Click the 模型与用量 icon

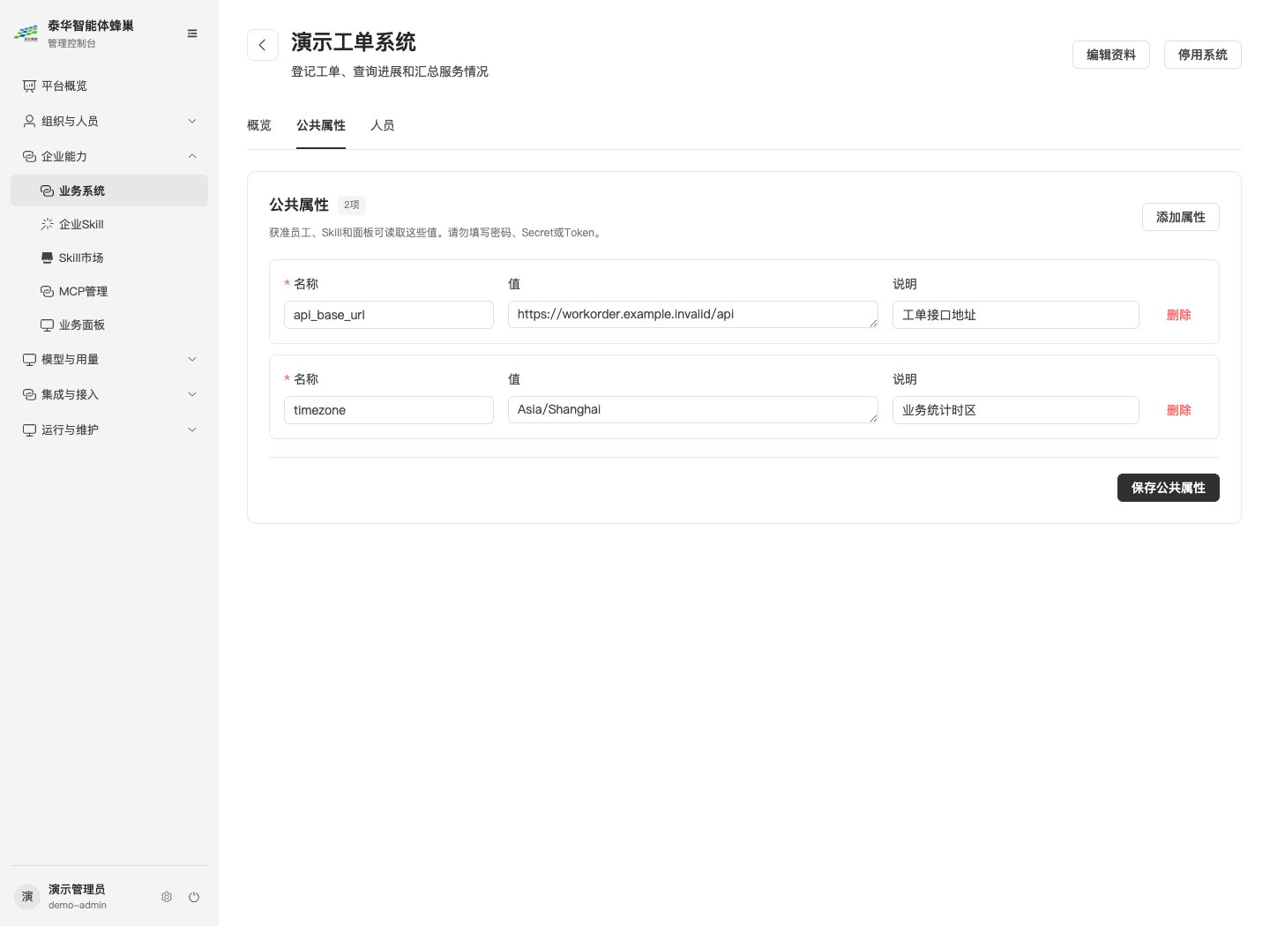pyautogui.click(x=29, y=359)
